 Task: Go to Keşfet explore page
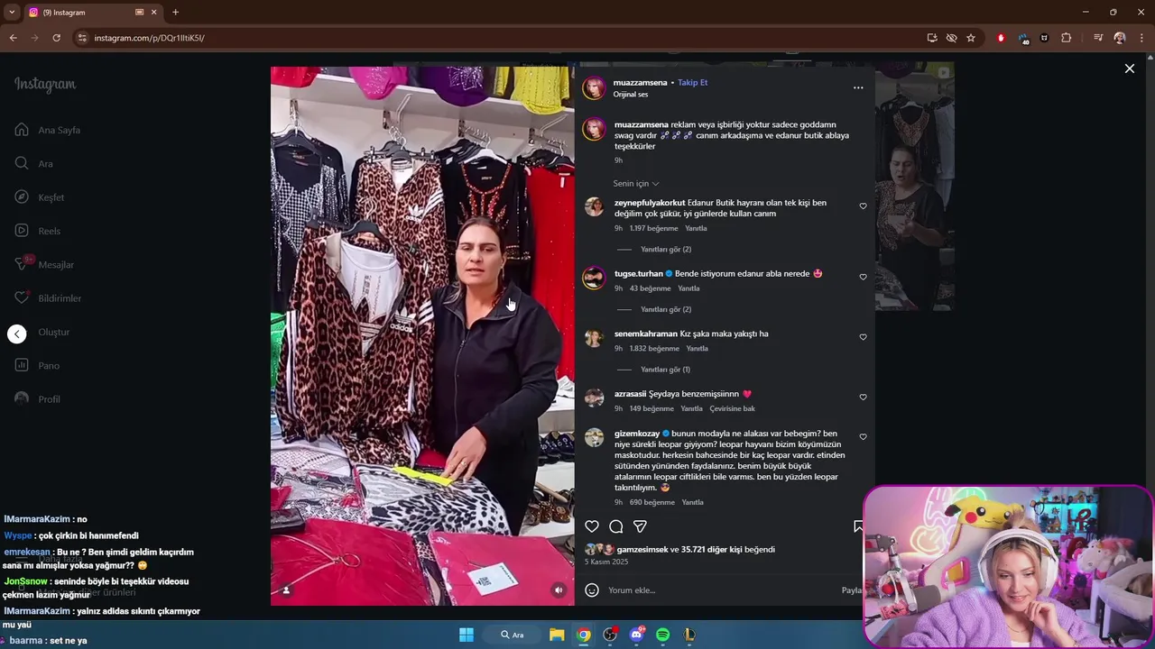[40, 197]
